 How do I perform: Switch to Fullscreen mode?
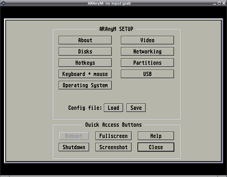(113, 136)
